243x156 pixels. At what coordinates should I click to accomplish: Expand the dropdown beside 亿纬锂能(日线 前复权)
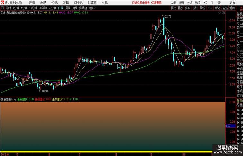(28, 13)
